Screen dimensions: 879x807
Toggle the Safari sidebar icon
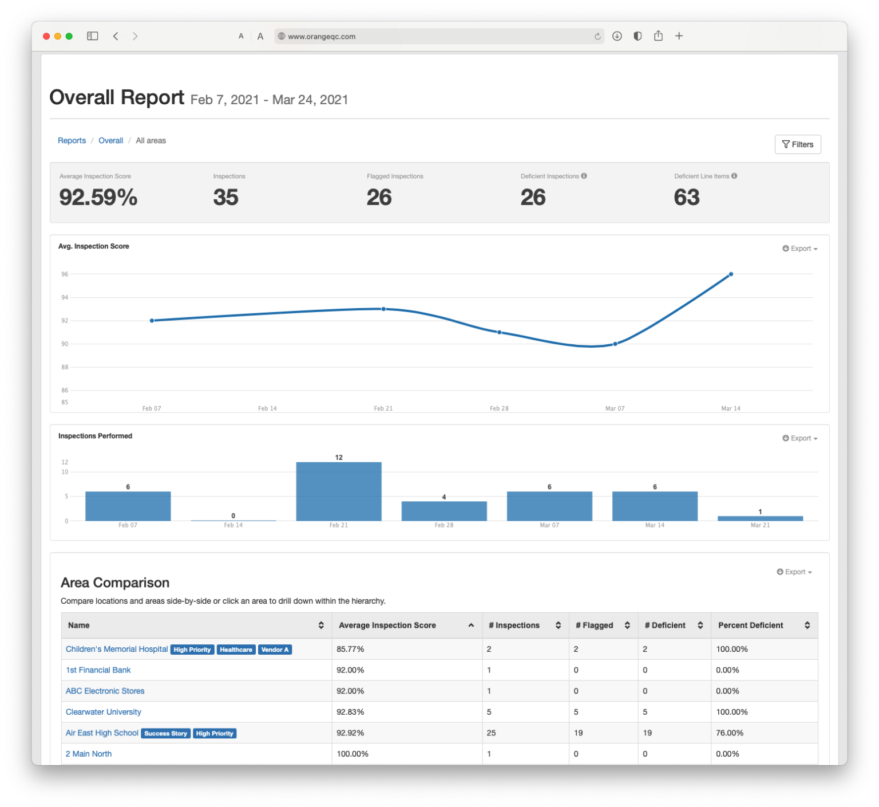coord(92,36)
